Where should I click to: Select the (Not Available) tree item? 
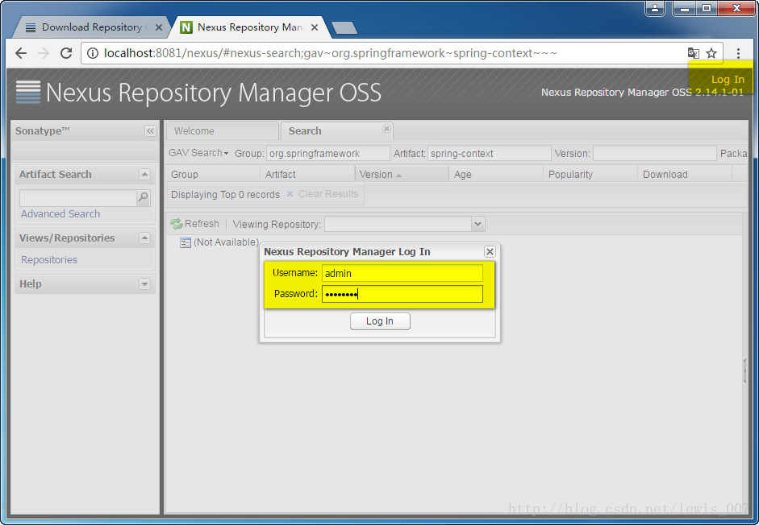pyautogui.click(x=219, y=242)
